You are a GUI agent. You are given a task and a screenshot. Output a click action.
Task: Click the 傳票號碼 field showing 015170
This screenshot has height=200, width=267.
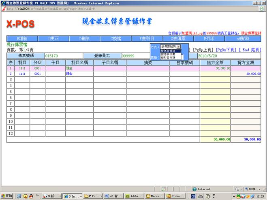(63, 56)
